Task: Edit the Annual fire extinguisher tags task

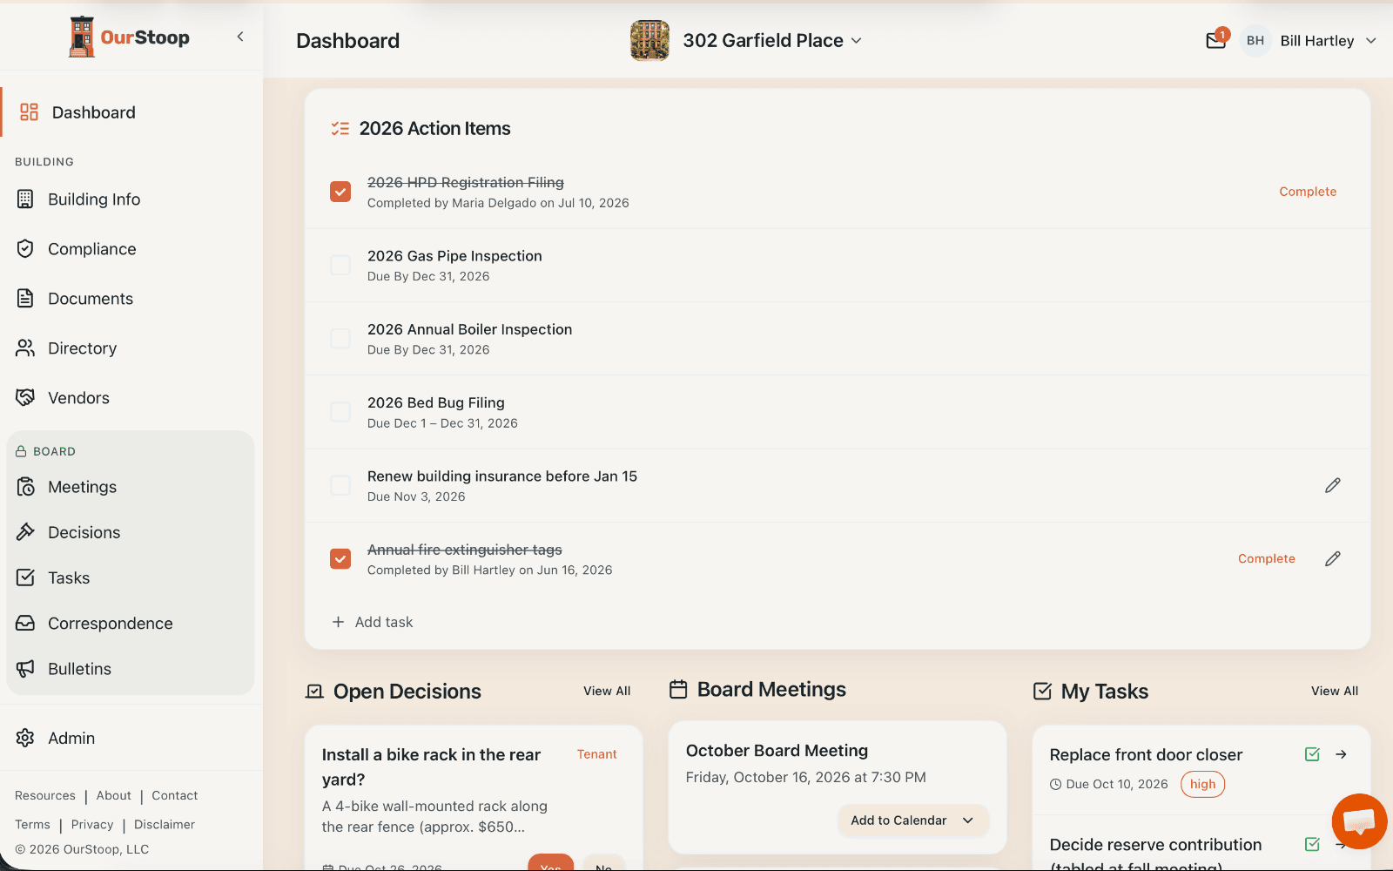Action: 1333,559
